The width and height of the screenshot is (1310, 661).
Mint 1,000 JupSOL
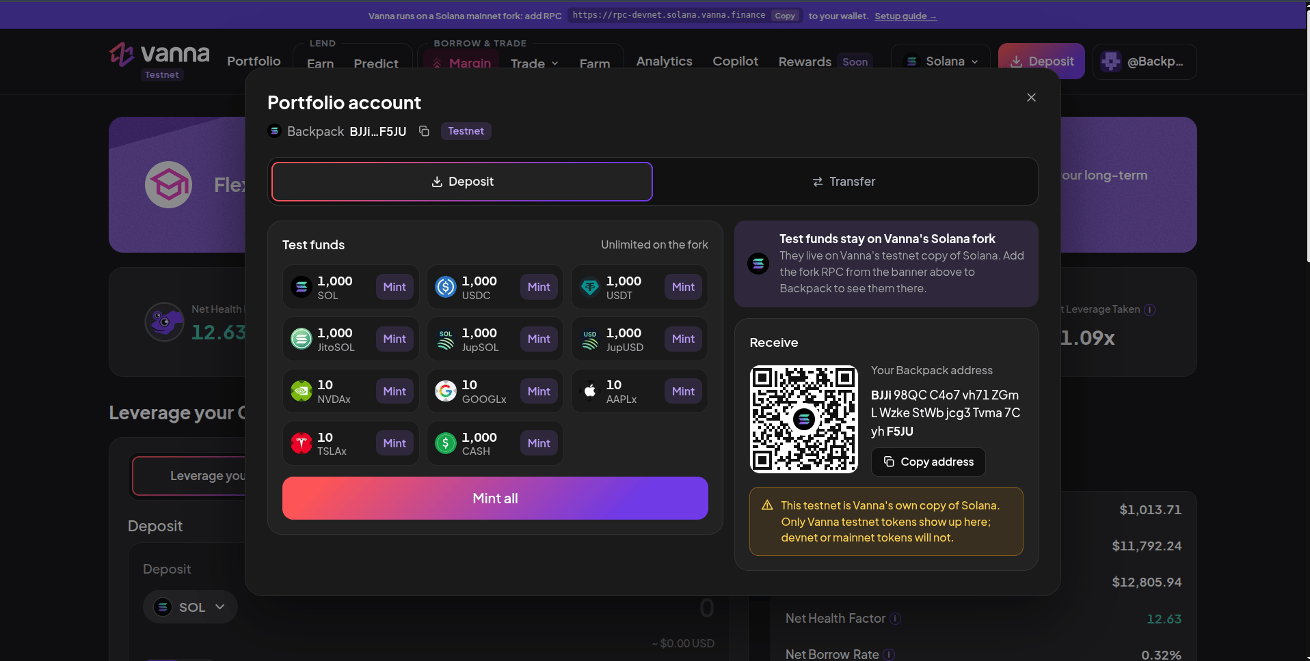539,339
